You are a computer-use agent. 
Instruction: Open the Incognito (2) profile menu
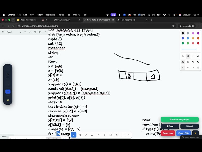coord(187,26)
